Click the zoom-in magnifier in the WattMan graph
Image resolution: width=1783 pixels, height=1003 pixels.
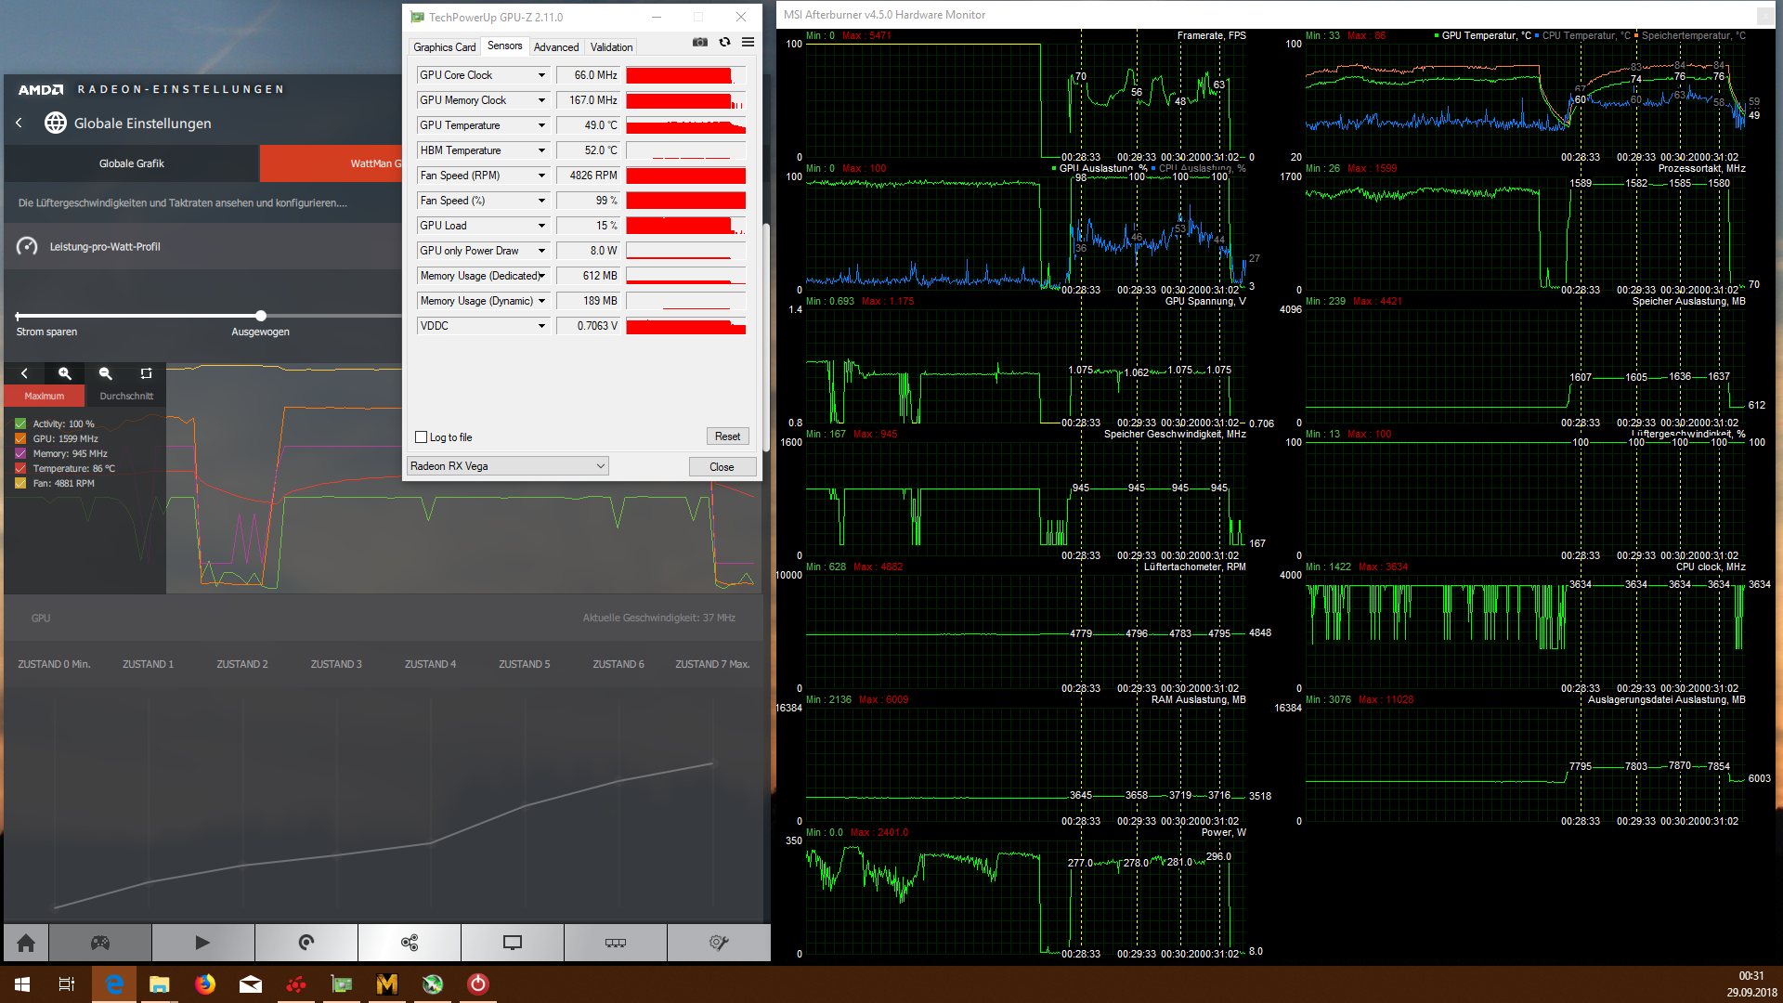pos(65,373)
